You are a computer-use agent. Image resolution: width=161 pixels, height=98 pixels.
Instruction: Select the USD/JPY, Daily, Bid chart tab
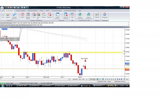(5, 25)
